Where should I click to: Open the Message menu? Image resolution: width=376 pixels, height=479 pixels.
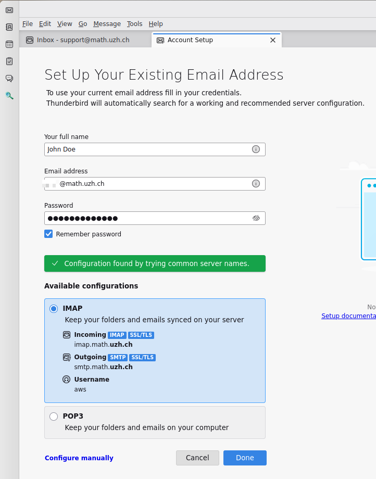107,24
